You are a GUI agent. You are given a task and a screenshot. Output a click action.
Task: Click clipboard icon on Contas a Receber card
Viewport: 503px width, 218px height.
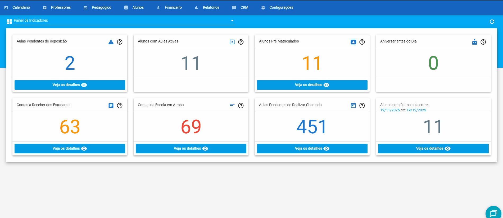111,106
